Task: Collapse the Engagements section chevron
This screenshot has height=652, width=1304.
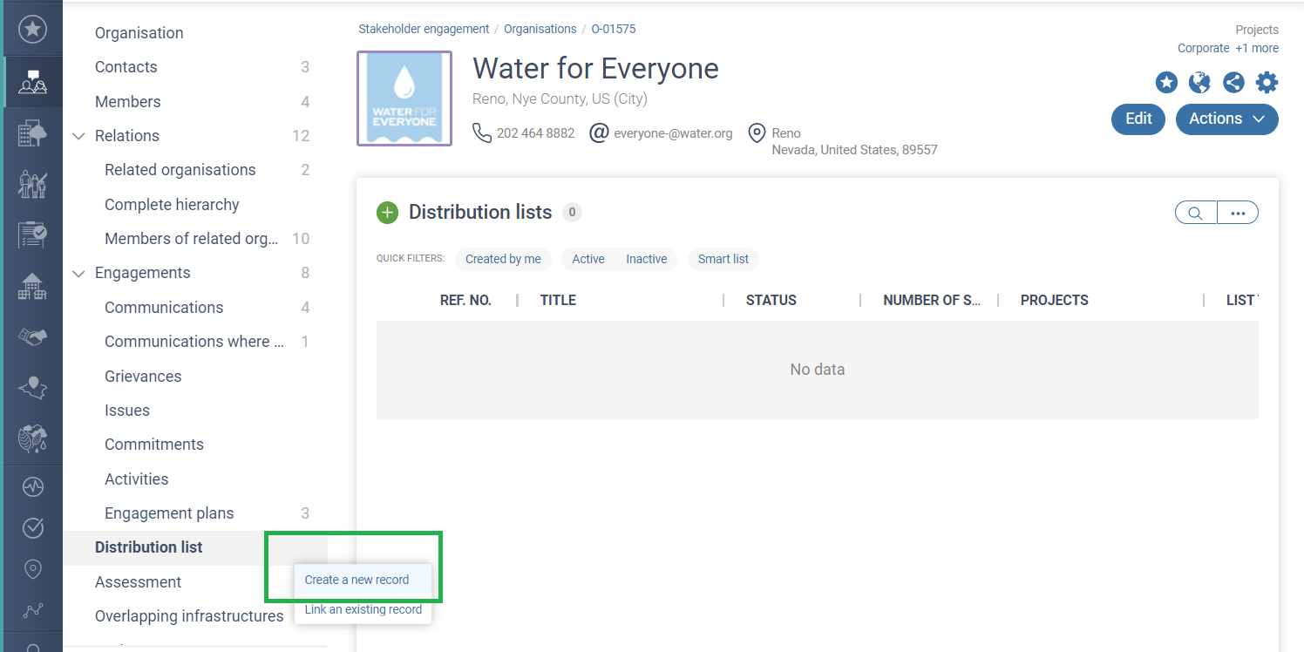Action: tap(78, 274)
